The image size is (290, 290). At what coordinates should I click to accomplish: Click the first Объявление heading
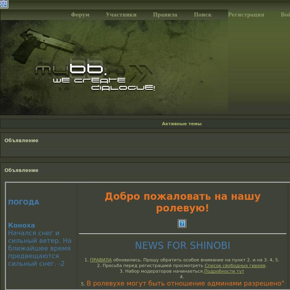pyautogui.click(x=21, y=141)
